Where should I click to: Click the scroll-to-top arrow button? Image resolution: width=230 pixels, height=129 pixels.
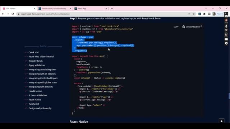[x=221, y=121]
